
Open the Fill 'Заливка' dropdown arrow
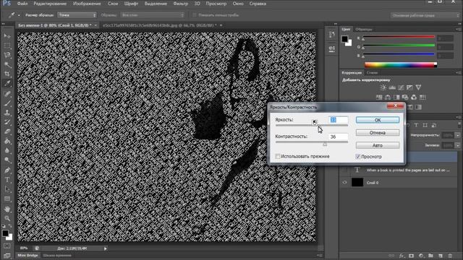pos(457,145)
